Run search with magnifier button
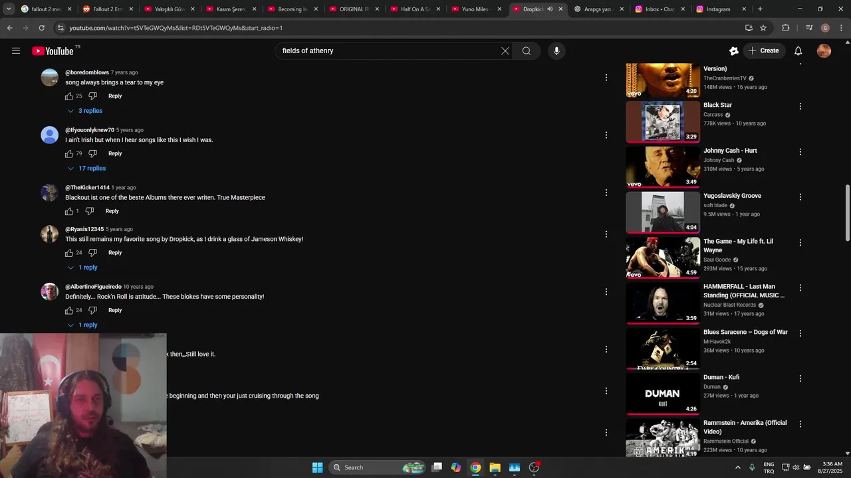Image resolution: width=851 pixels, height=478 pixels. 527,50
